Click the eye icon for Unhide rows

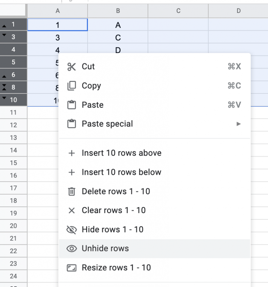click(72, 249)
